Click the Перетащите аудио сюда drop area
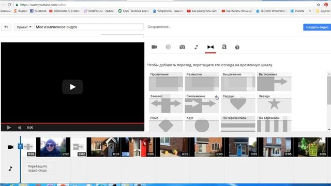Viewport: 331px width, 186px height. pos(38,168)
